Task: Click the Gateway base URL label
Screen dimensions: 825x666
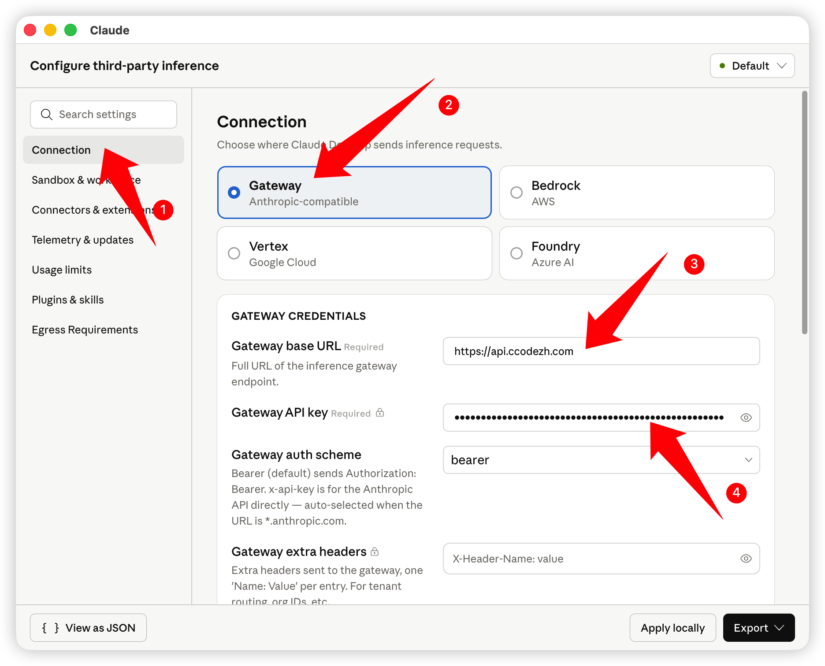Action: click(286, 346)
